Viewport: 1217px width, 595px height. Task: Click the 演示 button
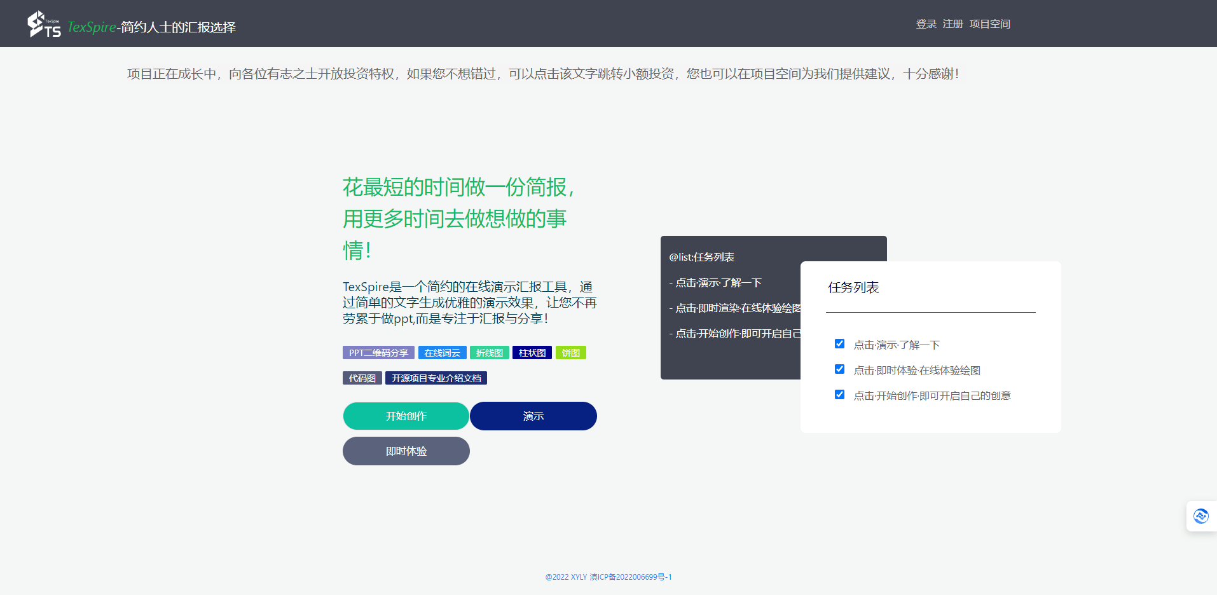[x=533, y=416]
